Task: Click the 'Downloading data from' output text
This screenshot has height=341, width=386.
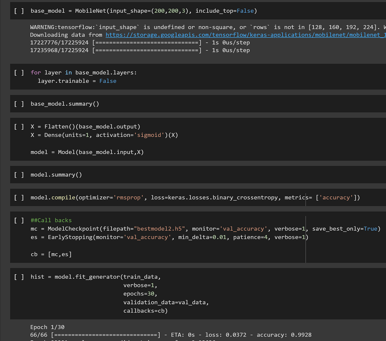Action: coord(66,35)
